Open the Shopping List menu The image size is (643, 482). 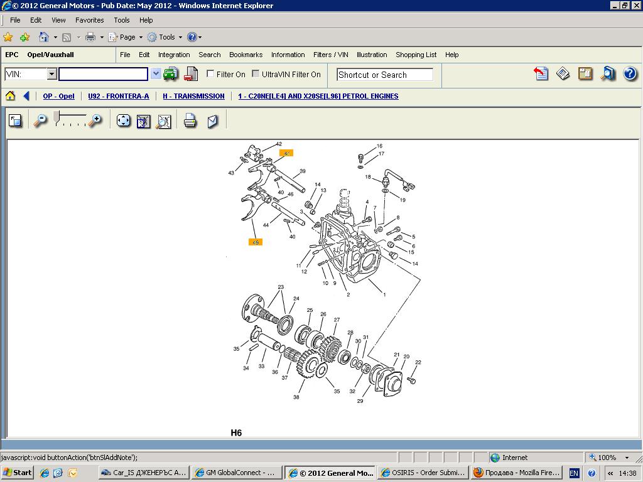416,55
